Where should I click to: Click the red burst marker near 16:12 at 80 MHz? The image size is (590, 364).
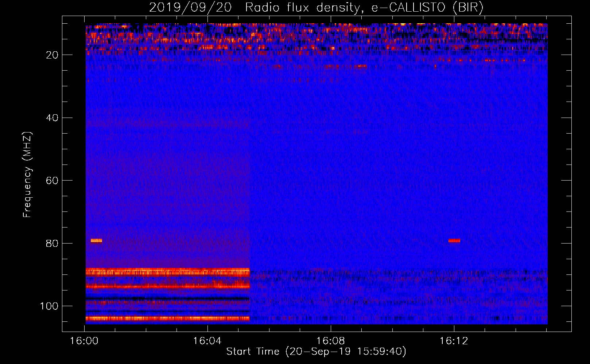point(454,240)
